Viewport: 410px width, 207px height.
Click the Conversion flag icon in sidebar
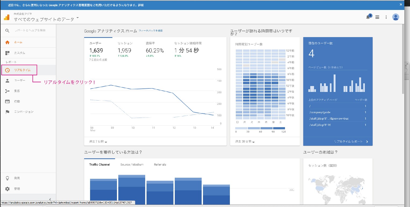[7, 112]
